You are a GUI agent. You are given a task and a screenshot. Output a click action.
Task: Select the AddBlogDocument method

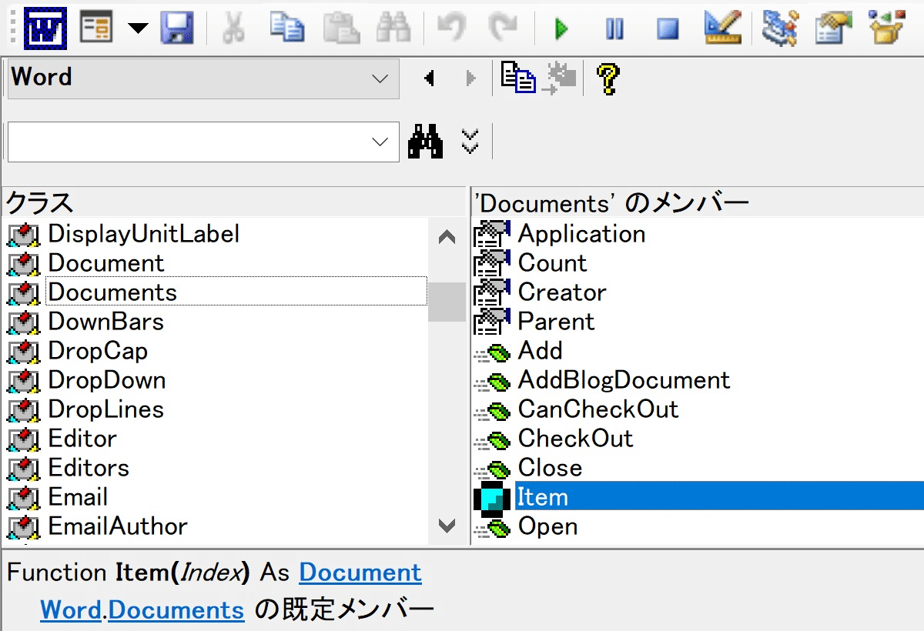(x=624, y=380)
